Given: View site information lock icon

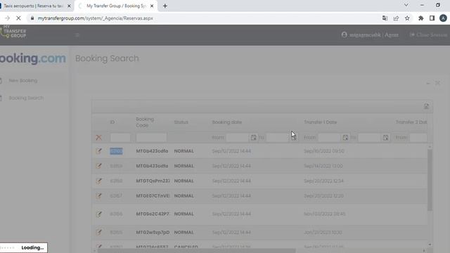Looking at the screenshot, I should 32,18.
